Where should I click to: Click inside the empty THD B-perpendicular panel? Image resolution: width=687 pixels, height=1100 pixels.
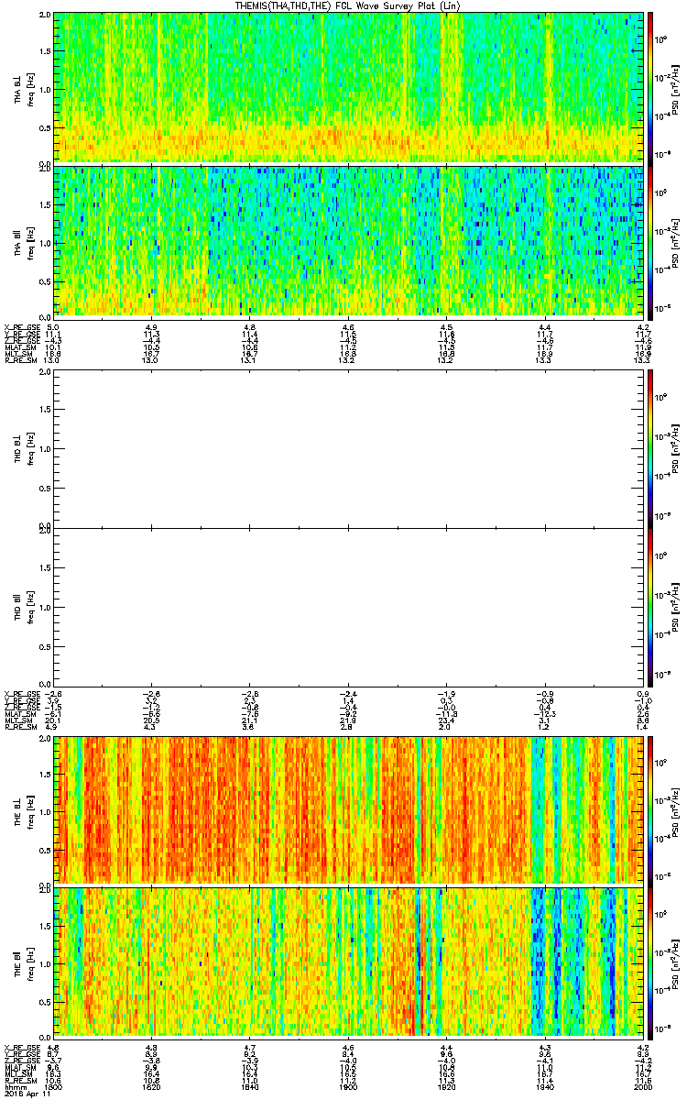348,448
